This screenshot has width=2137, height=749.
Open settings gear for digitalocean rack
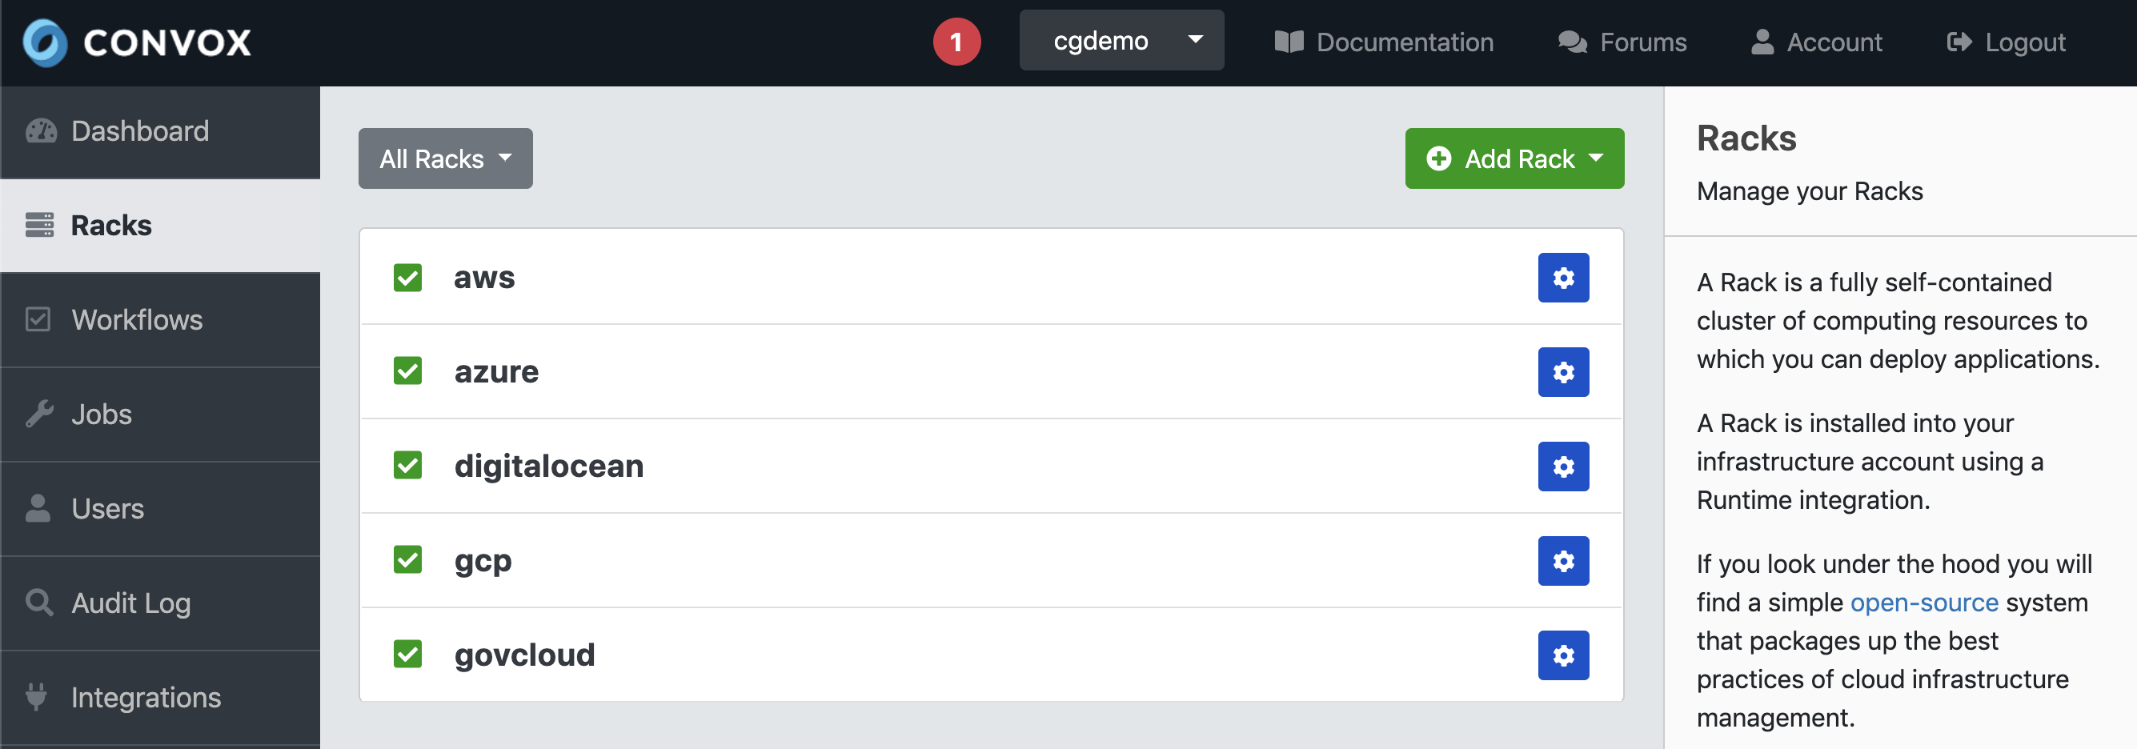[x=1563, y=467]
